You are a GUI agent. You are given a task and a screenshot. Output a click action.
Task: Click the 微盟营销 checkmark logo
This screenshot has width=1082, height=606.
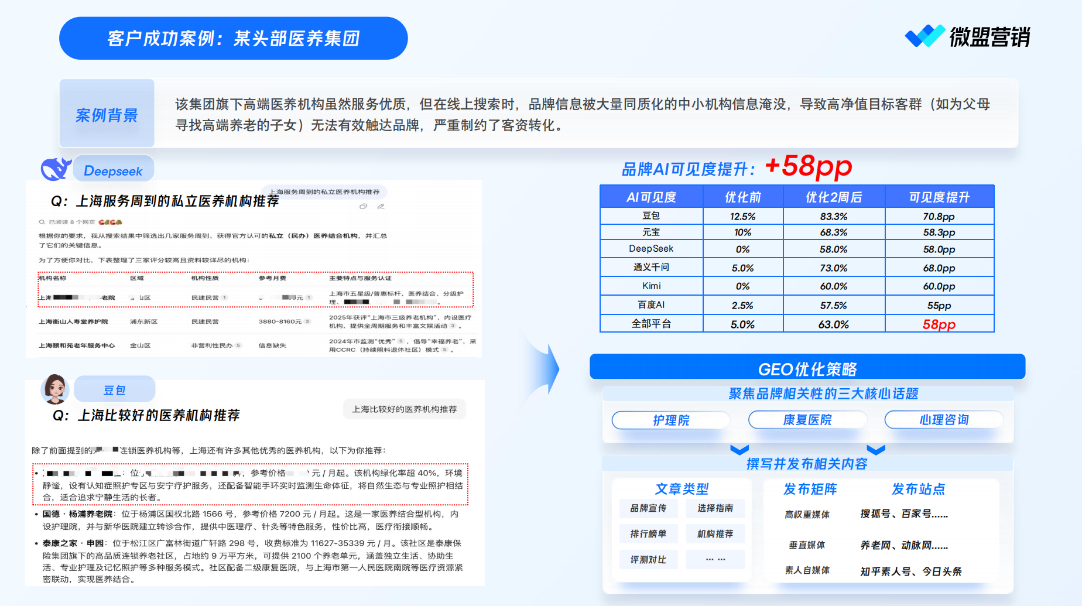click(925, 36)
